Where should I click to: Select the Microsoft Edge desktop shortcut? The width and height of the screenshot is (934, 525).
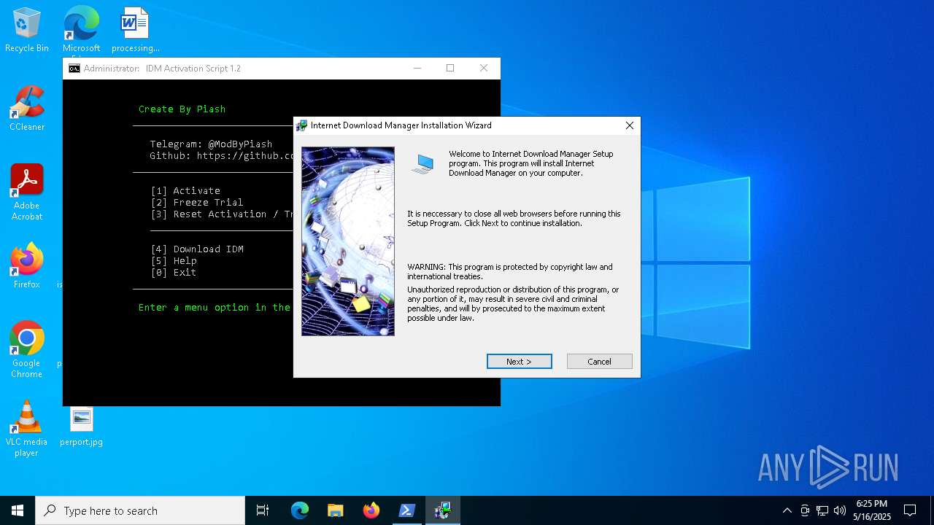pos(81,31)
